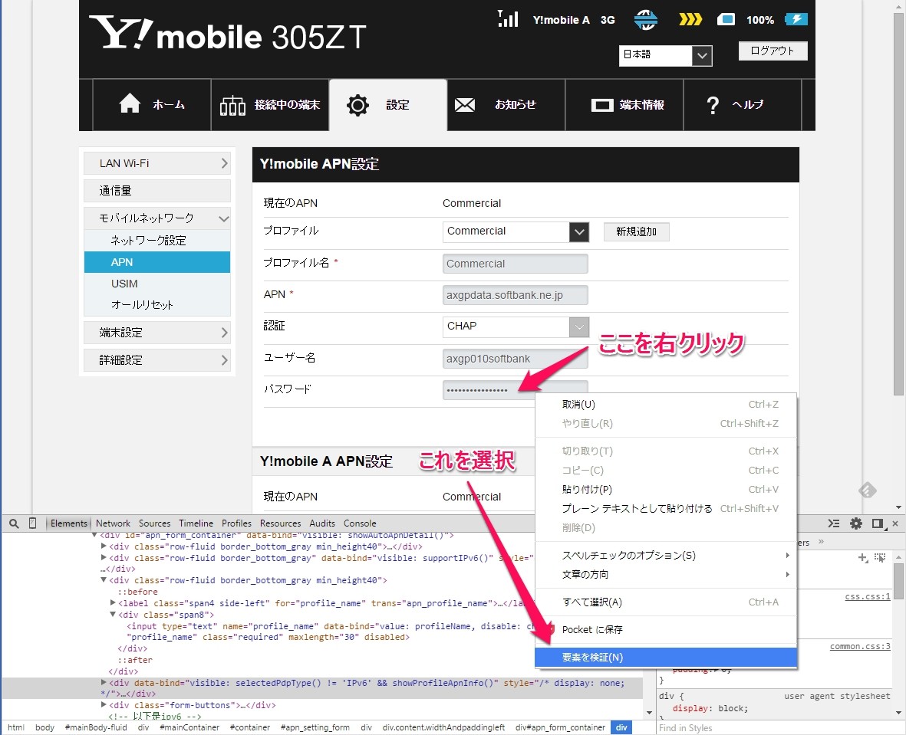Open the 認証 CHAP dropdown
This screenshot has width=906, height=735.
[516, 326]
